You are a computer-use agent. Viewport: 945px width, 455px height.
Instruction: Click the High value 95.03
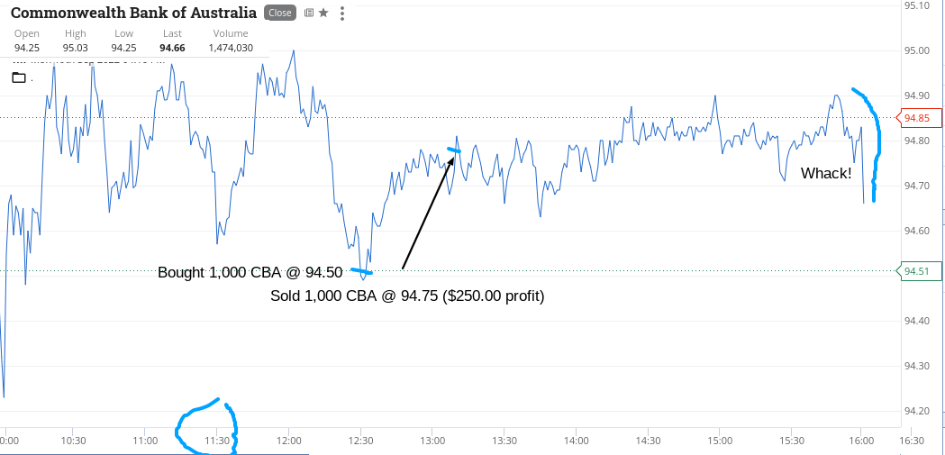pyautogui.click(x=75, y=49)
